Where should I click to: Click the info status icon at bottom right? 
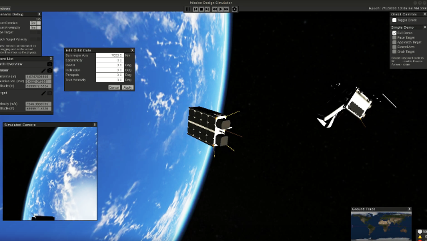point(420,232)
